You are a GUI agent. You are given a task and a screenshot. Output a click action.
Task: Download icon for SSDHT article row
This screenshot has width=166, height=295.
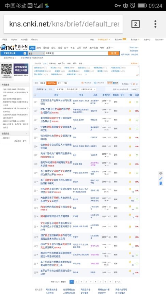(x=130, y=111)
